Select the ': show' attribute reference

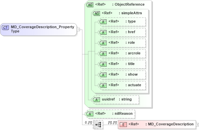[x=132, y=74]
